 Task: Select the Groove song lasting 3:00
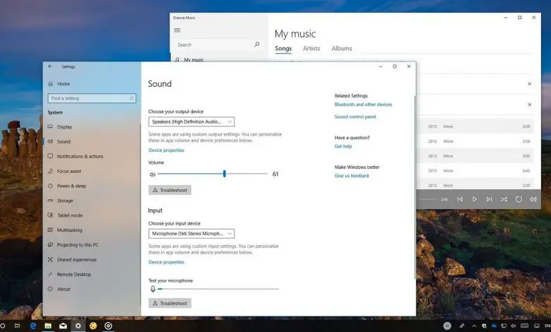(475, 156)
